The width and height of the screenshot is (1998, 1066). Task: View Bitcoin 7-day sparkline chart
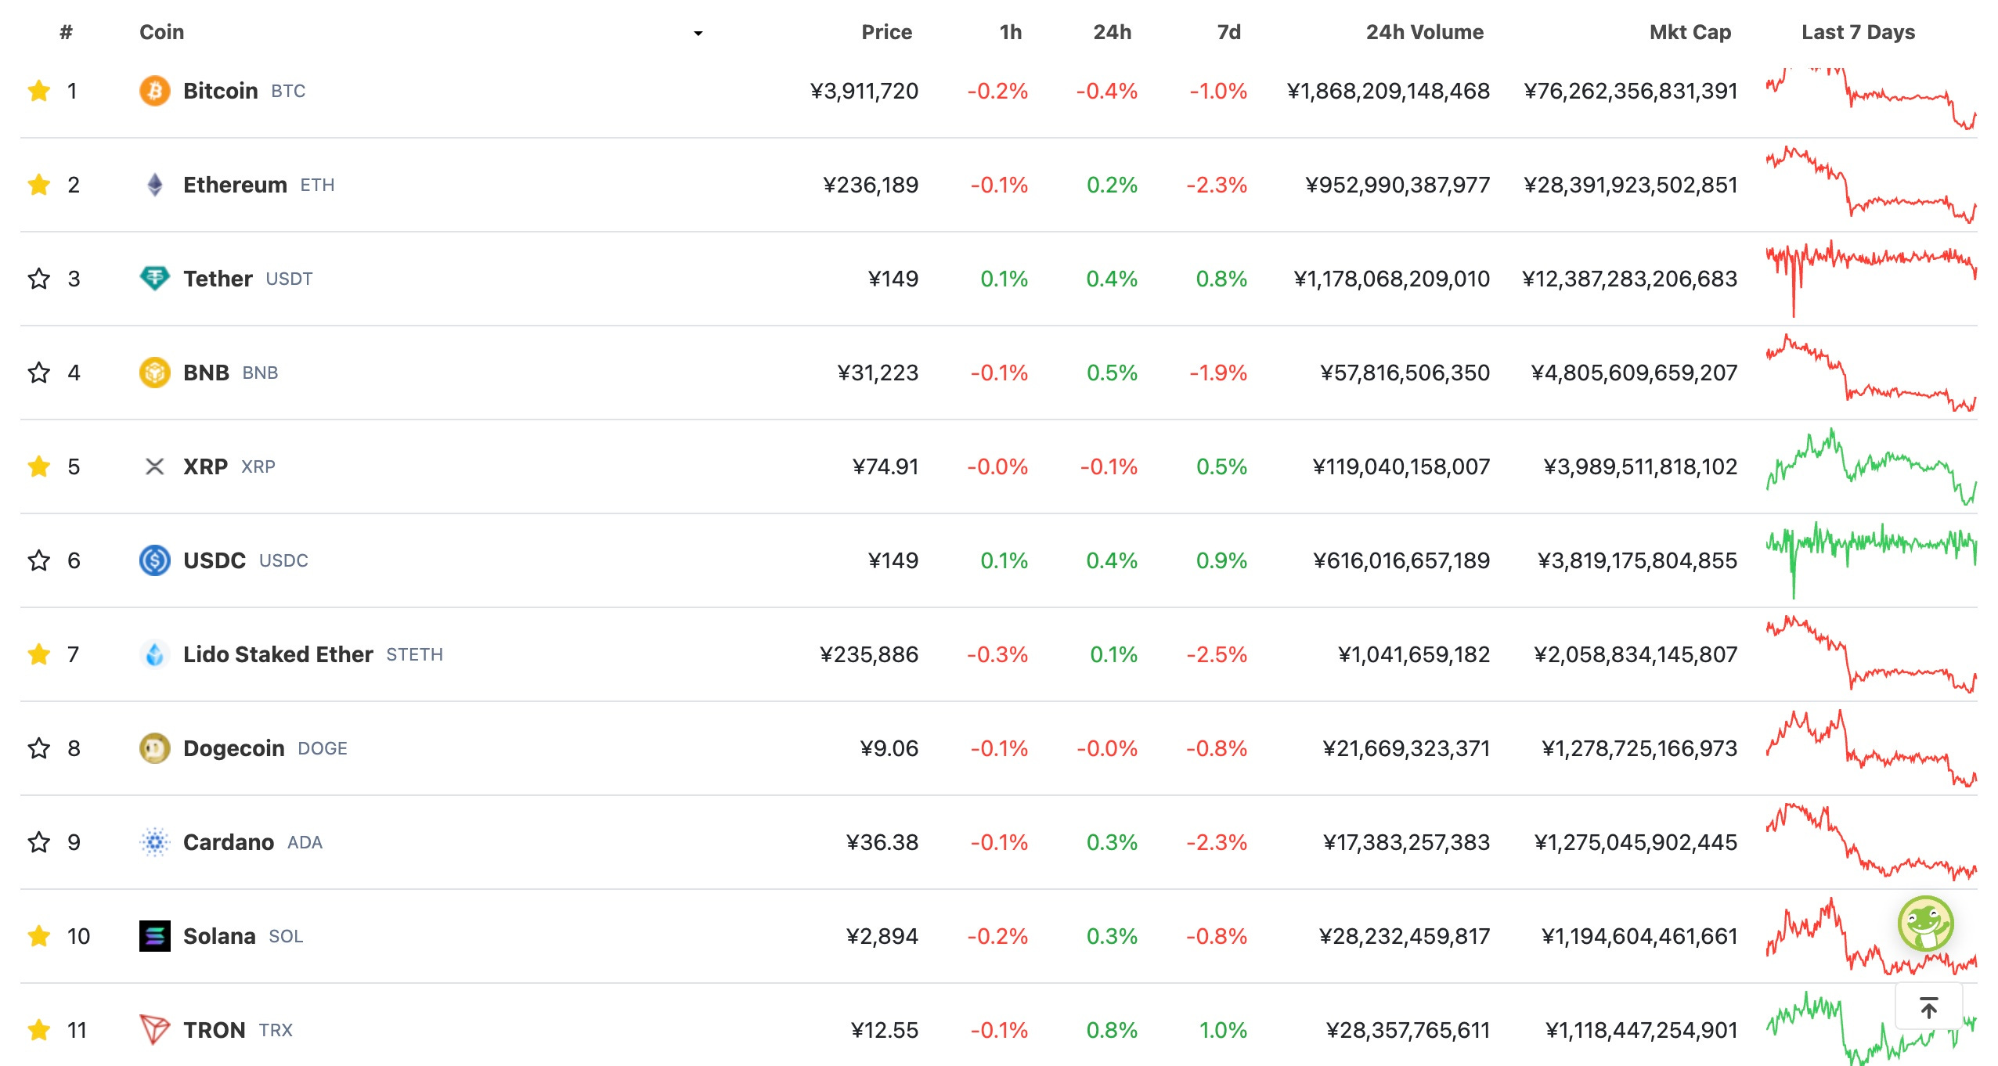(1871, 99)
